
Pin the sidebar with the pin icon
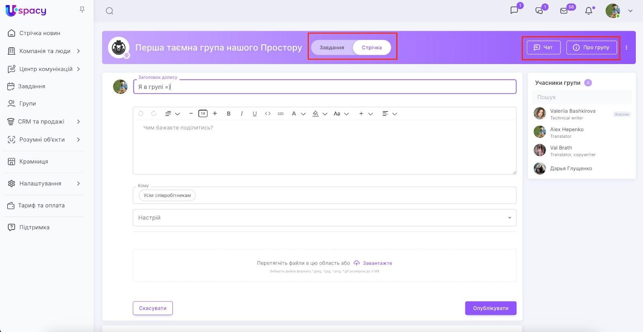pos(82,10)
